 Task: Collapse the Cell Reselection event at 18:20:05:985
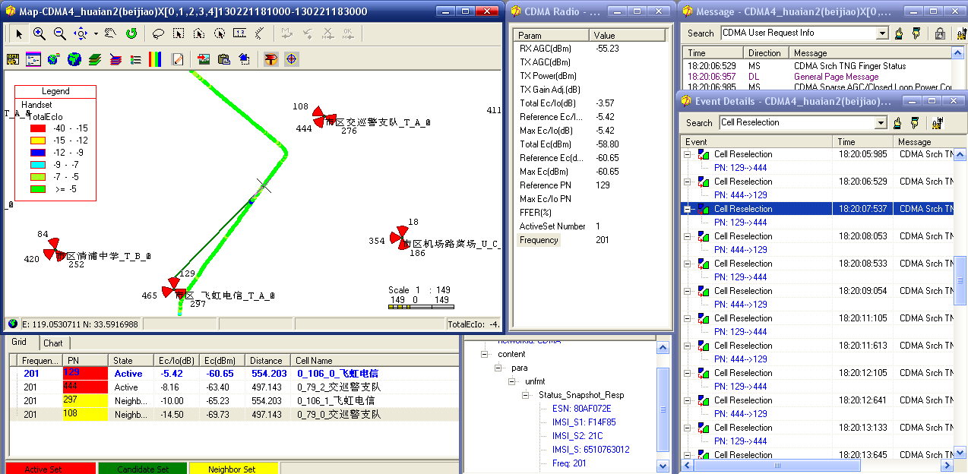pos(688,154)
